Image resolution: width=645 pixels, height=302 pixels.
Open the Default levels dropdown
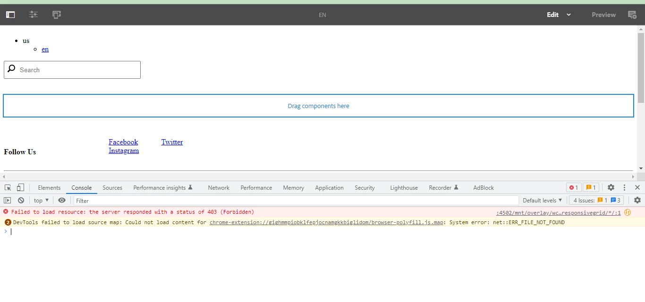coord(543,200)
